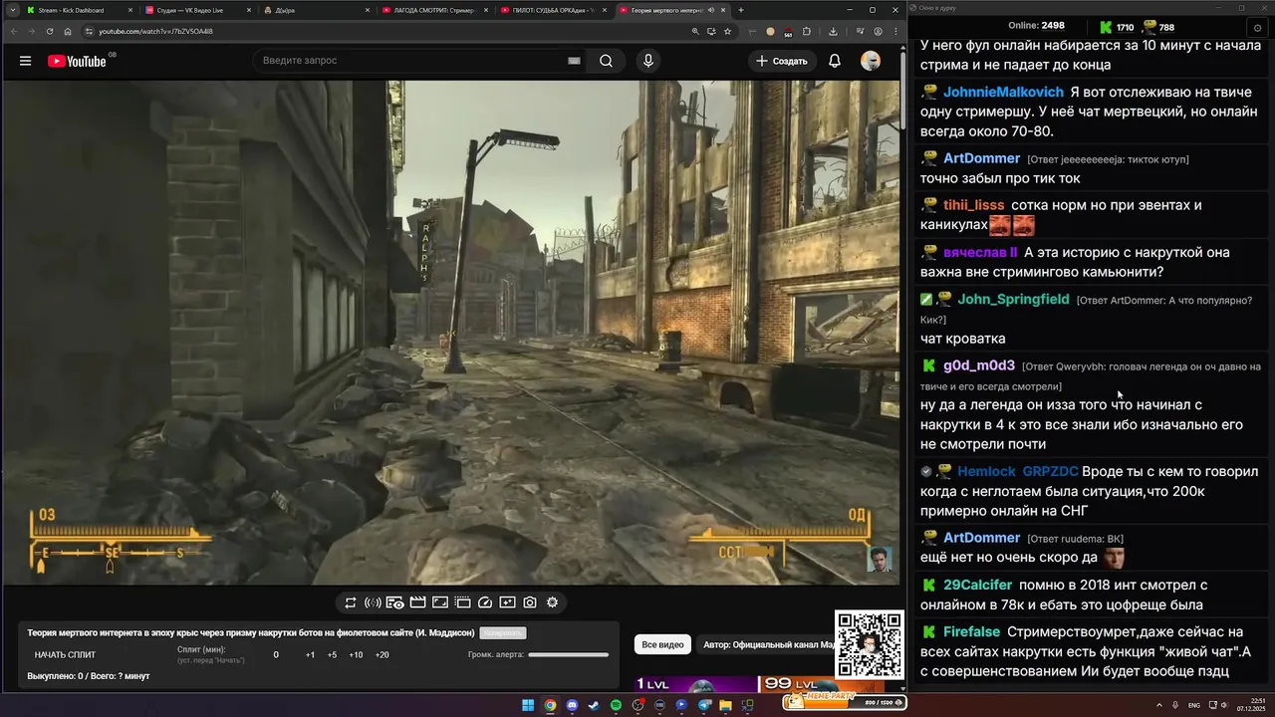Open the Windows Start menu

[528, 705]
